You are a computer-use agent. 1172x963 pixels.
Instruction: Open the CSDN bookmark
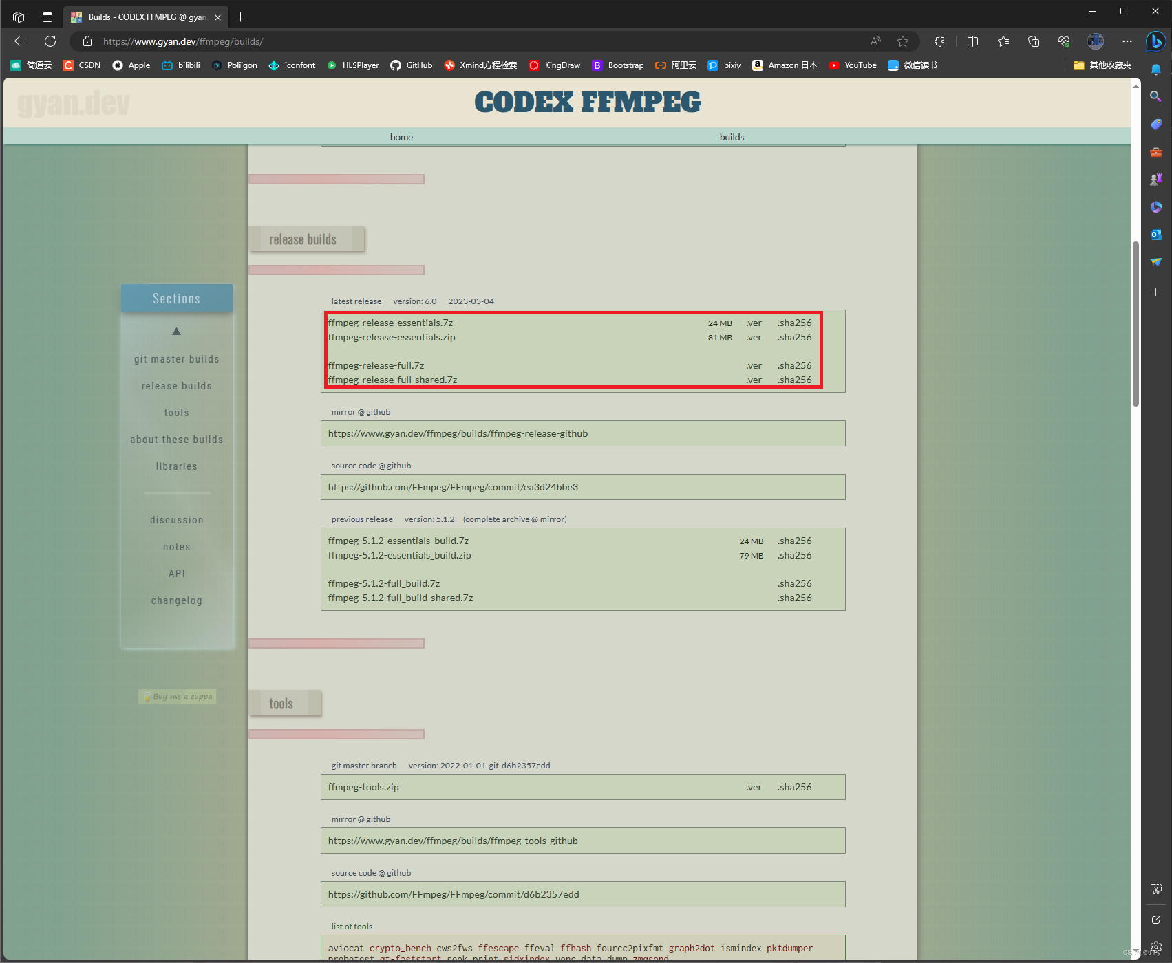(82, 65)
